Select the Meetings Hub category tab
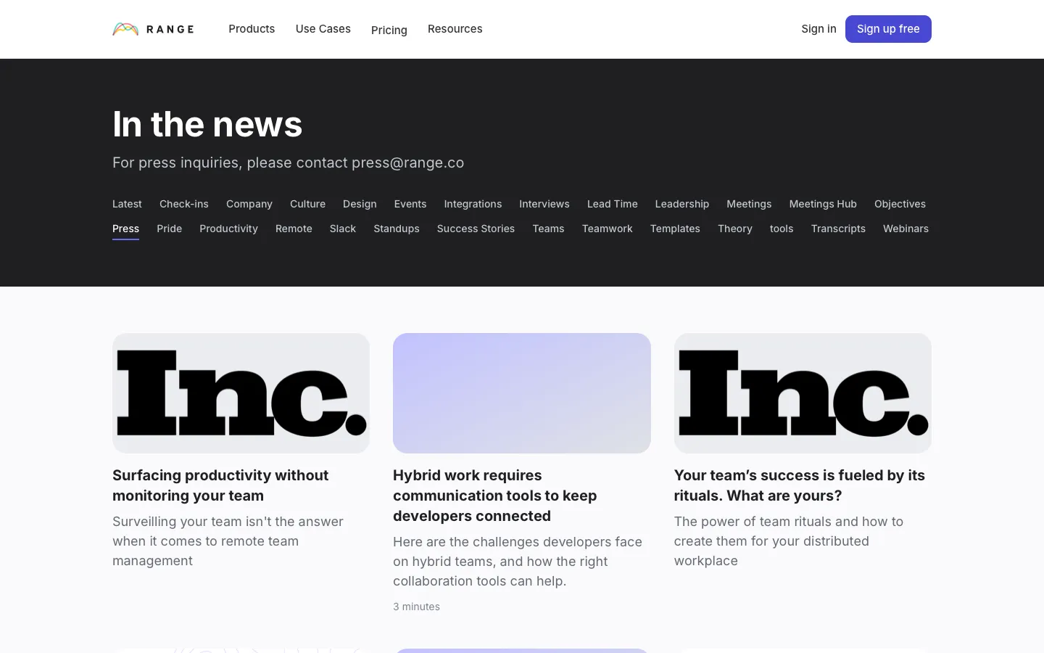The width and height of the screenshot is (1044, 653). [823, 204]
